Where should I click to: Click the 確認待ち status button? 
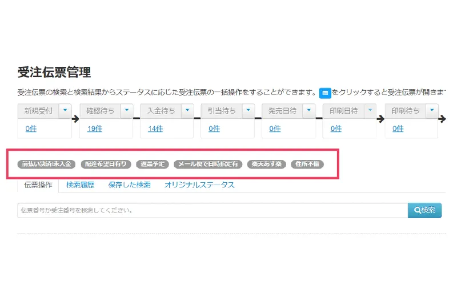click(101, 111)
